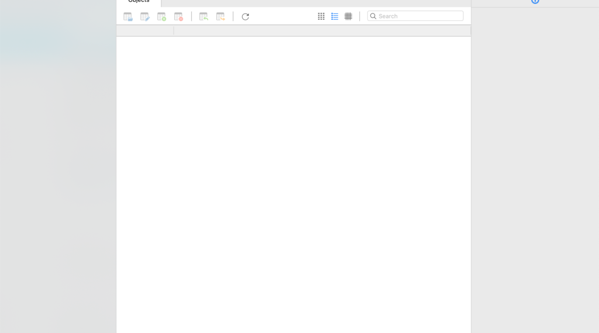The image size is (599, 333).
Task: Click the empty right information panel
Action: 535,175
